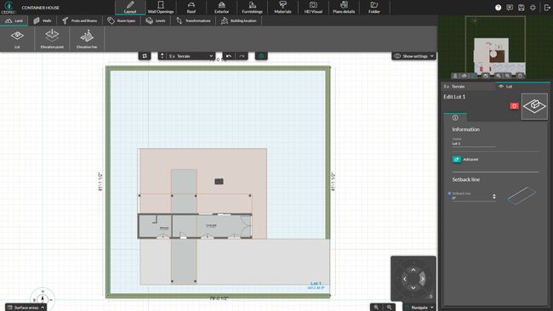Image resolution: width=553 pixels, height=311 pixels.
Task: Zoom out on the 2D plan
Action: click(389, 308)
